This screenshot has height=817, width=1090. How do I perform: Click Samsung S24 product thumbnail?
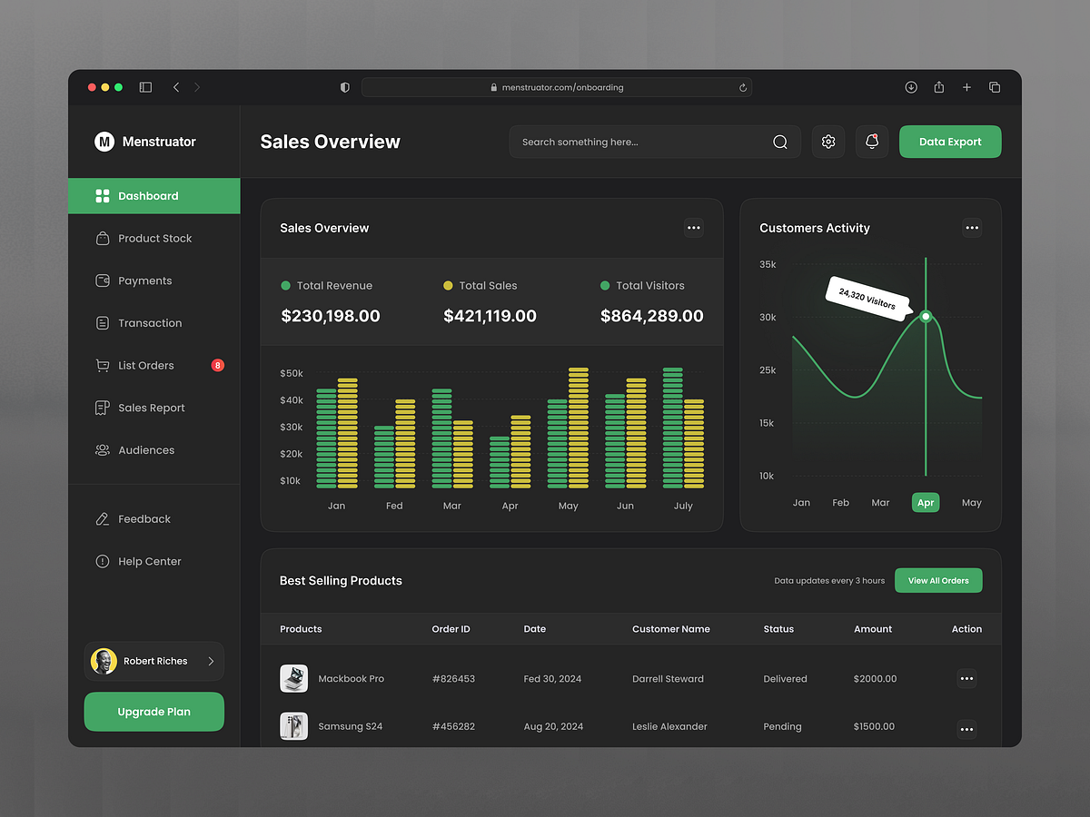click(293, 726)
